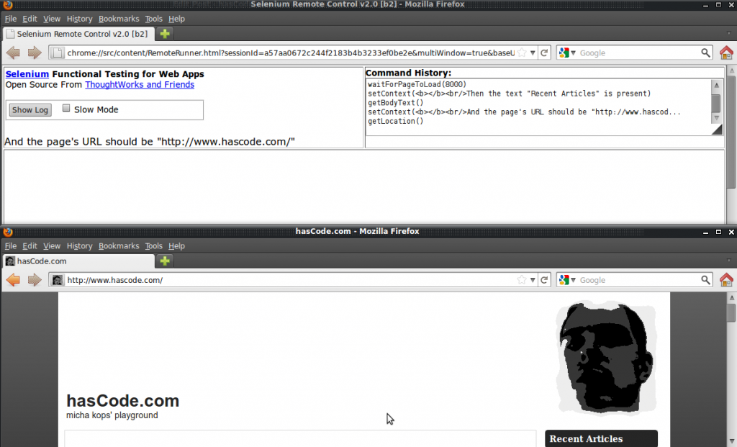Click Back arrow in the hasCode.com window
This screenshot has width=737, height=447.
(13, 280)
